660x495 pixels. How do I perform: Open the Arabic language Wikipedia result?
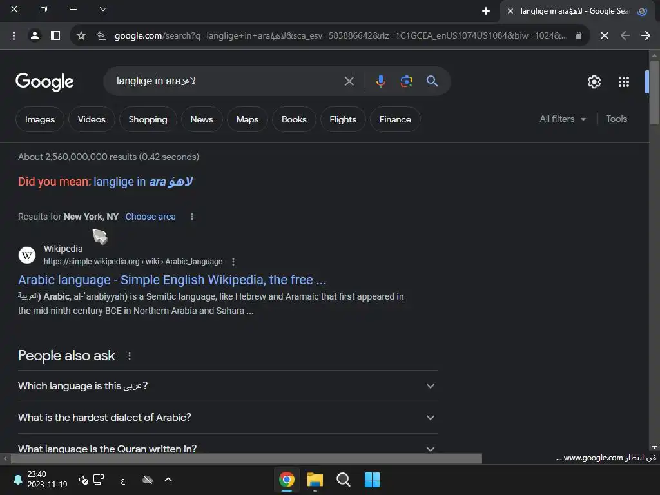coord(171,280)
